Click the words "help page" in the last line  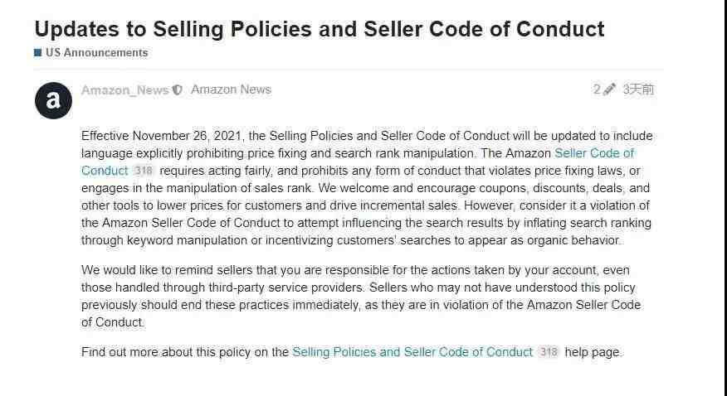coord(593,352)
